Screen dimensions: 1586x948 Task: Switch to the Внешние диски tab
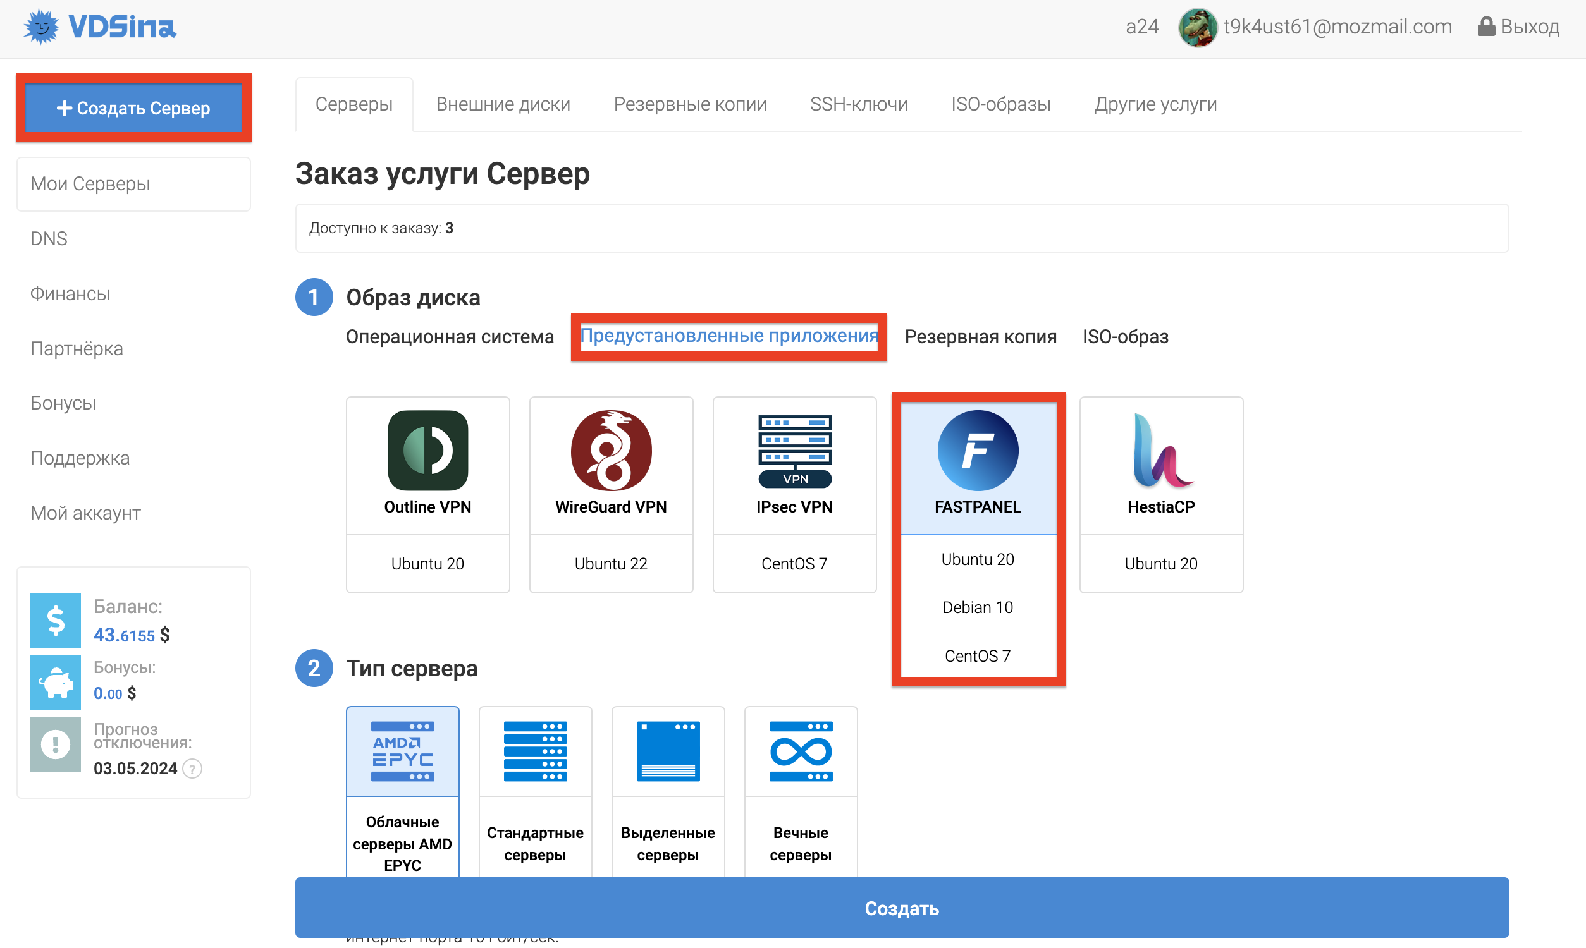503,104
